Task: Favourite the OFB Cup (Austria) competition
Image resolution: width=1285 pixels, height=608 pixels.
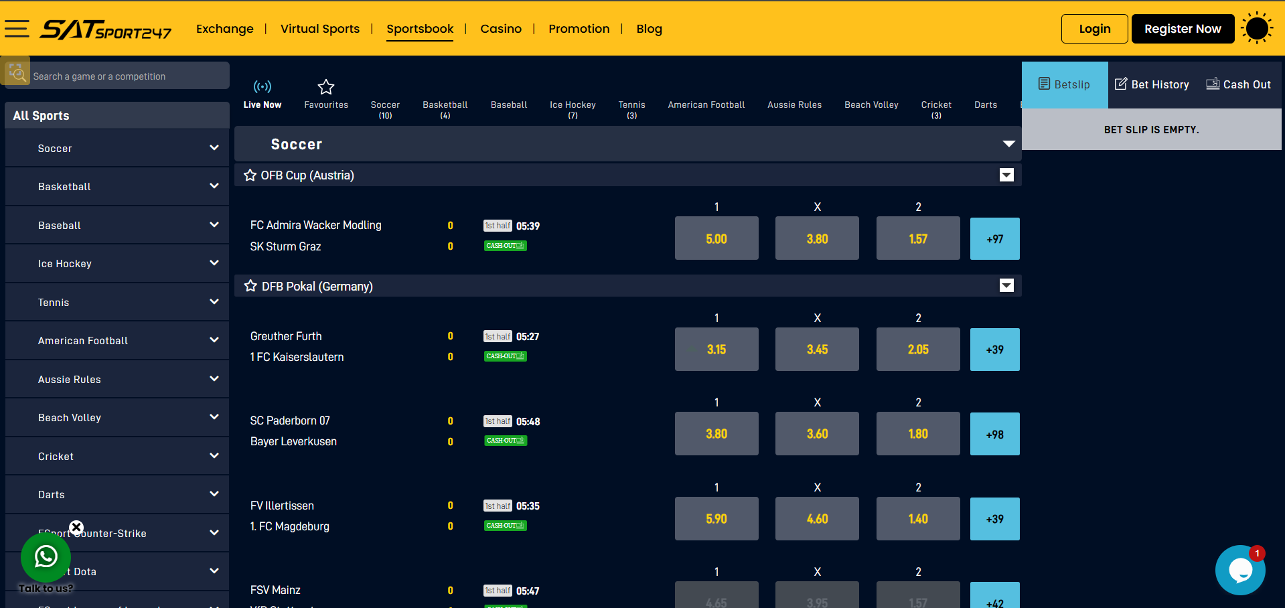Action: point(250,175)
